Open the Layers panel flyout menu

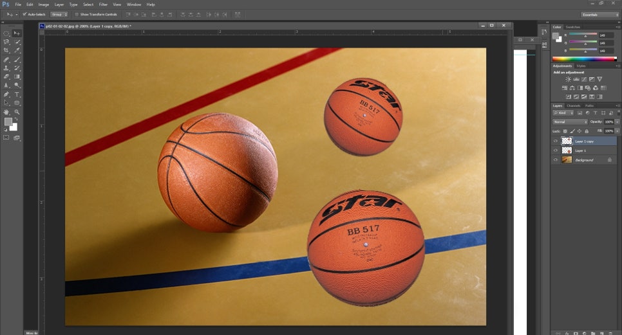617,105
